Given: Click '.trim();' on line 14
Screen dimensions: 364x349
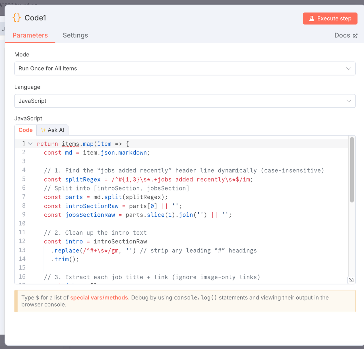Looking at the screenshot, I should (x=65, y=259).
